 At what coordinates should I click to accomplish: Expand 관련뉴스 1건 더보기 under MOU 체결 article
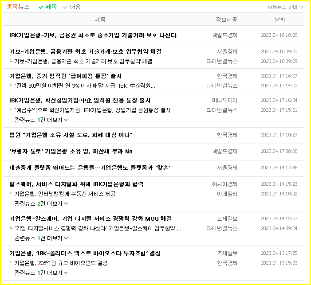pyautogui.click(x=41, y=238)
